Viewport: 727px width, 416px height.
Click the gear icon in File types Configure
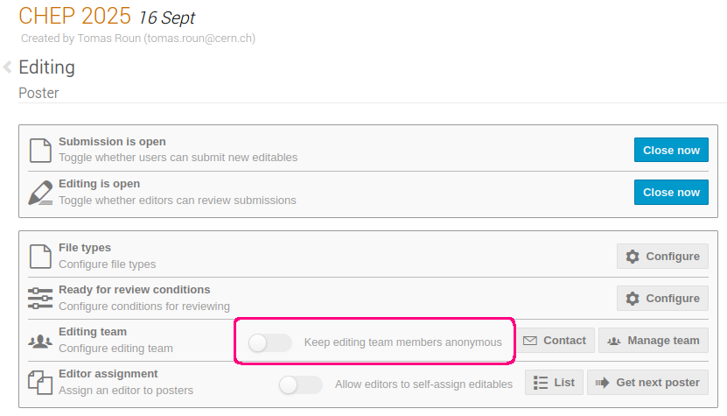pyautogui.click(x=633, y=257)
